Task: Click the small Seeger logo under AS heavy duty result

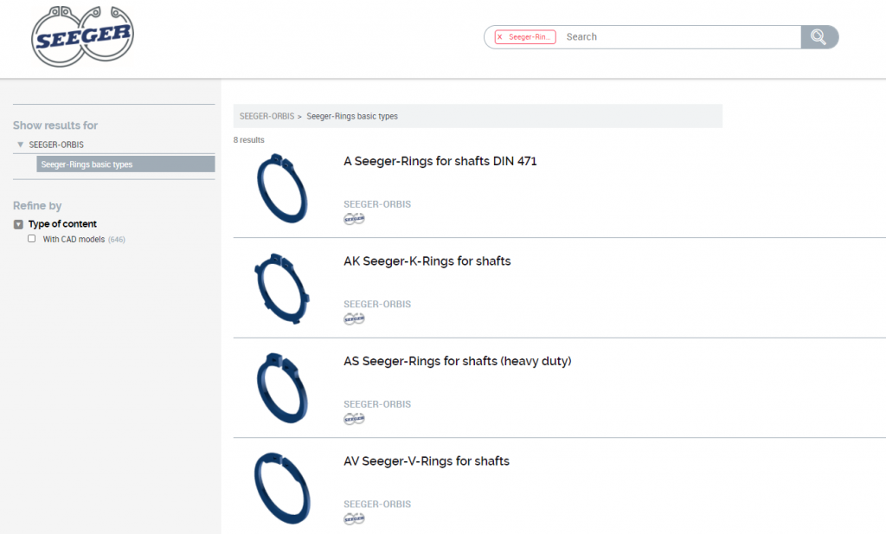Action: point(354,419)
